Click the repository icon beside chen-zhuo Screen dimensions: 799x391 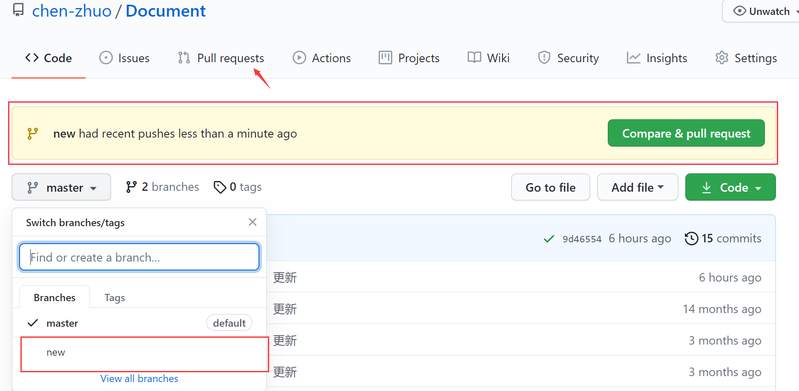pyautogui.click(x=18, y=10)
